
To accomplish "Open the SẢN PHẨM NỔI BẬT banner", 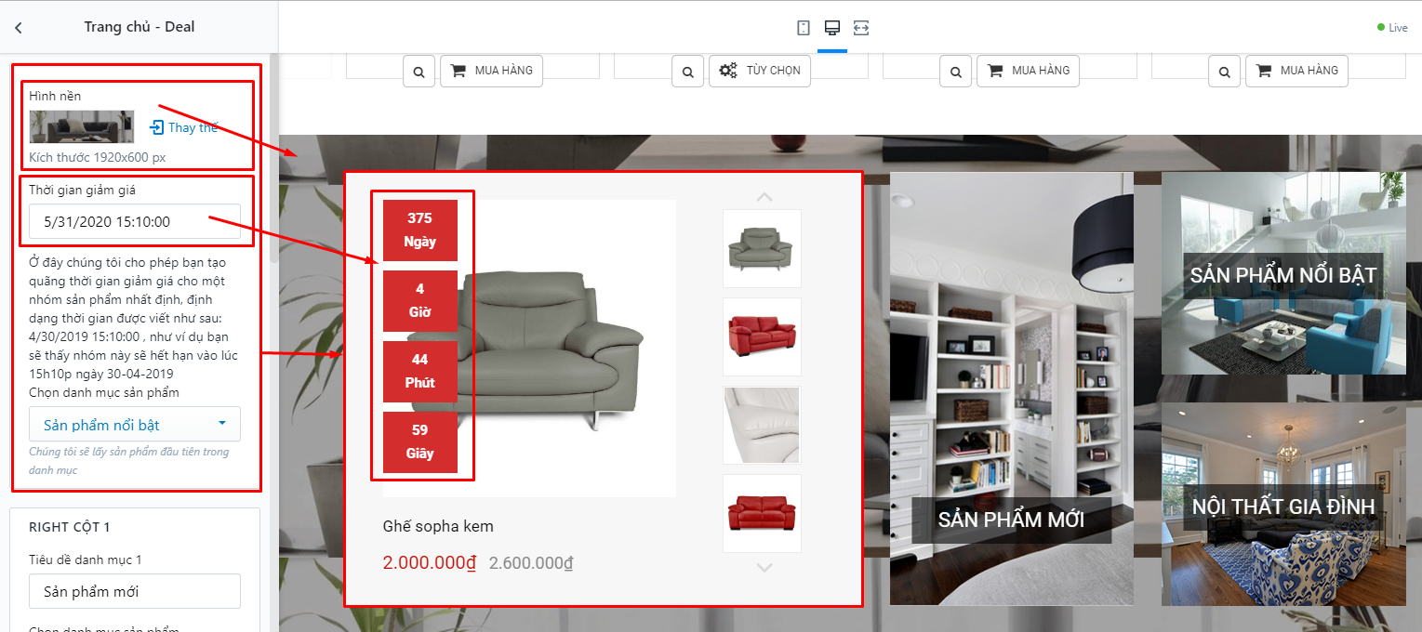I will coord(1283,273).
